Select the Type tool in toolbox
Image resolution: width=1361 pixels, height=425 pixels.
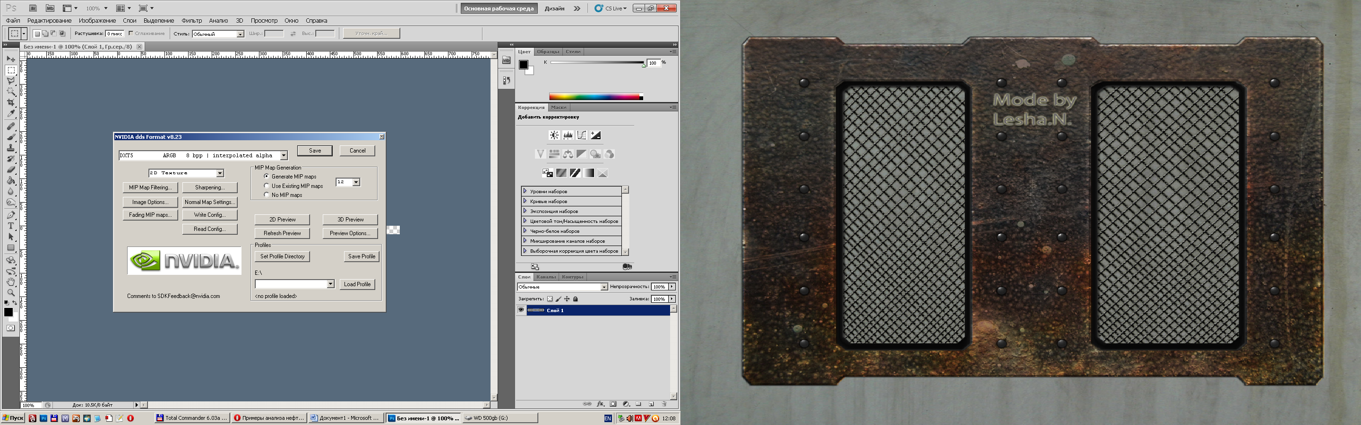tap(10, 225)
